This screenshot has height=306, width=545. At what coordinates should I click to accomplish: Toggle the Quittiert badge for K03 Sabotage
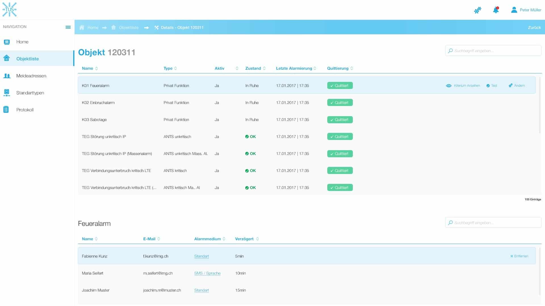(x=340, y=120)
